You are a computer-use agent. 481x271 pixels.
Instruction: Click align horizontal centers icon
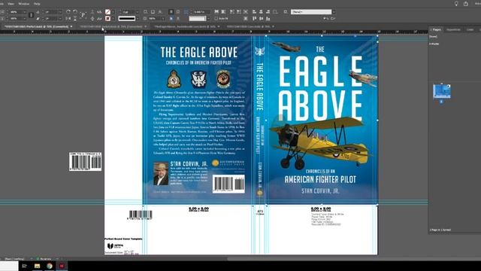click(261, 12)
